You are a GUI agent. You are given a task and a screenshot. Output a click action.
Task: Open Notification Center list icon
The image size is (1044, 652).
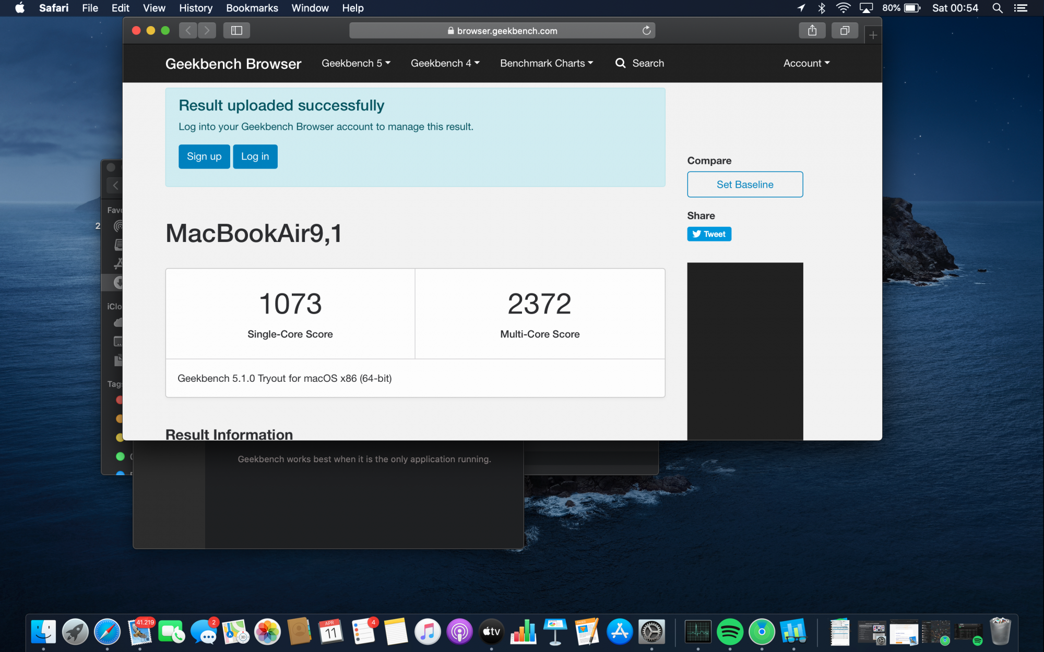pos(1021,8)
